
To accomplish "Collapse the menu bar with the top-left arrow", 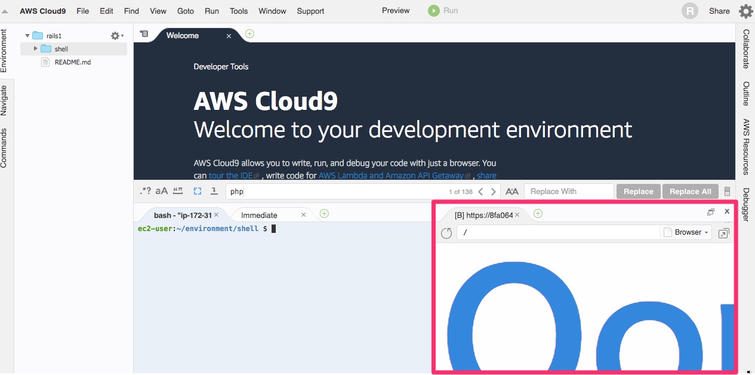I will coord(5,11).
